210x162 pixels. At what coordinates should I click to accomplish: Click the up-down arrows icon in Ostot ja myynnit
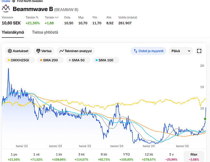(135, 51)
